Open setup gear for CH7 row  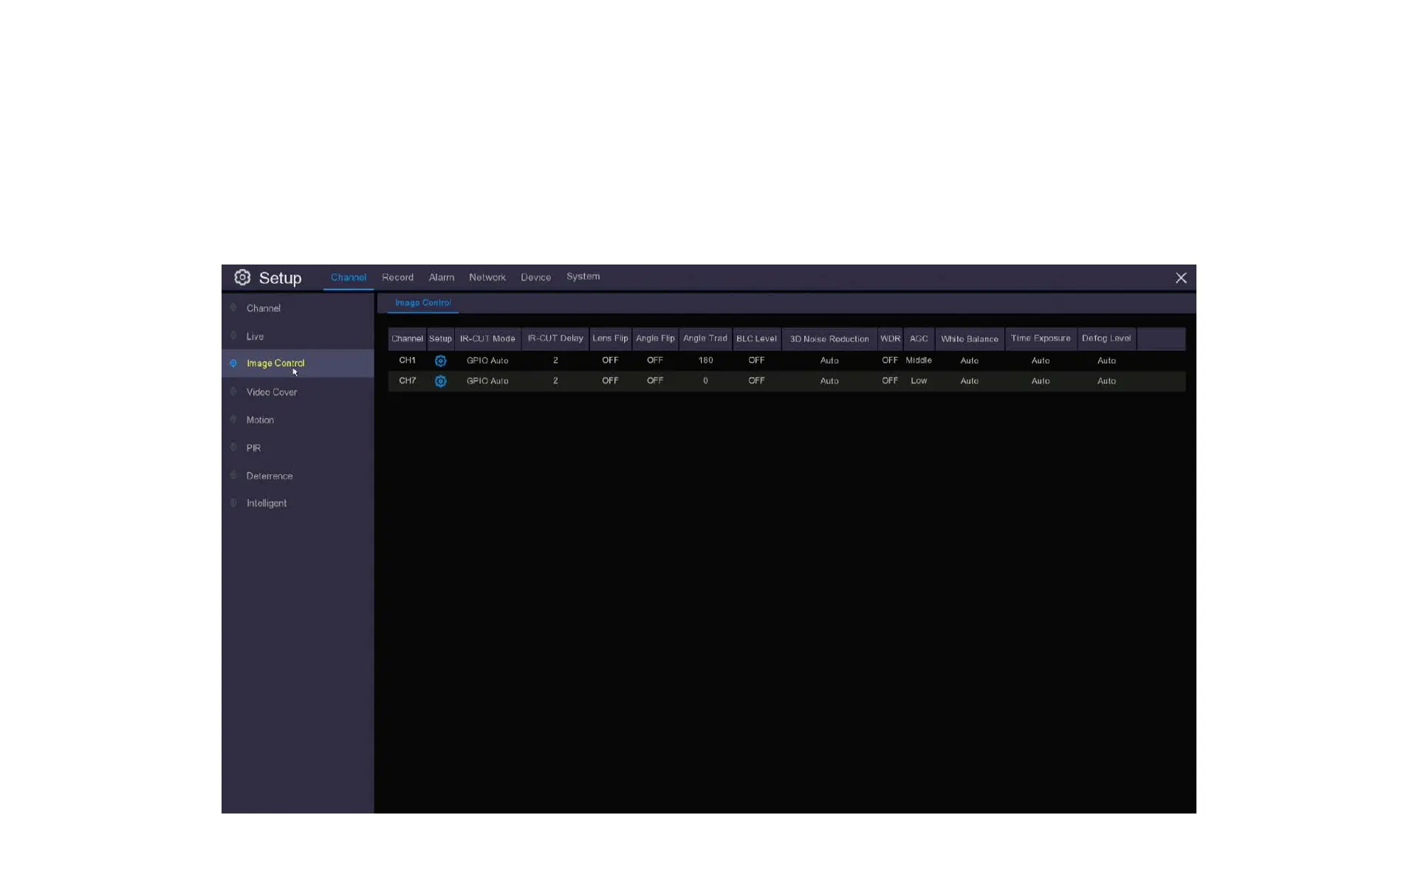440,381
